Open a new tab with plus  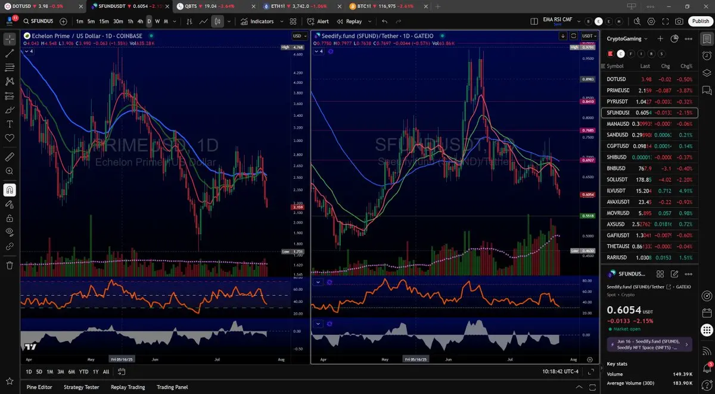438,6
